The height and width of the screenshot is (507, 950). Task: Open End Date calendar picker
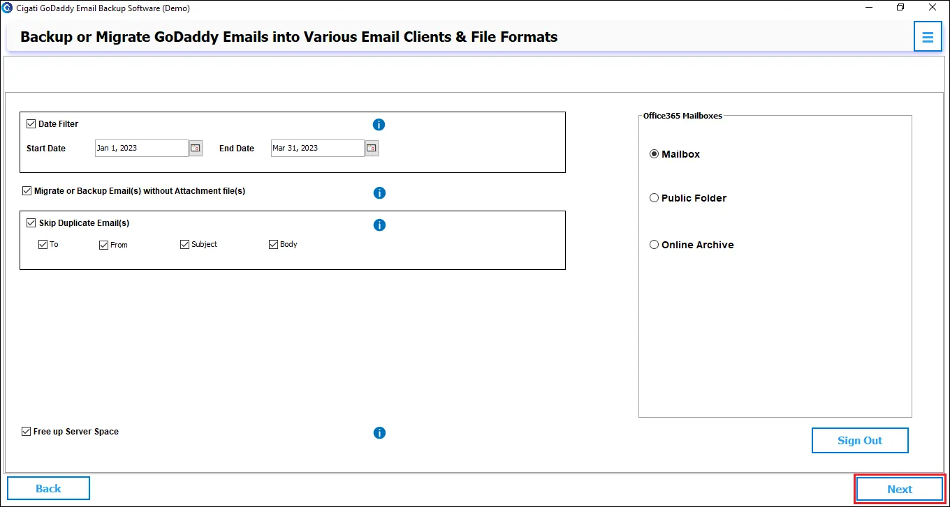tap(372, 148)
